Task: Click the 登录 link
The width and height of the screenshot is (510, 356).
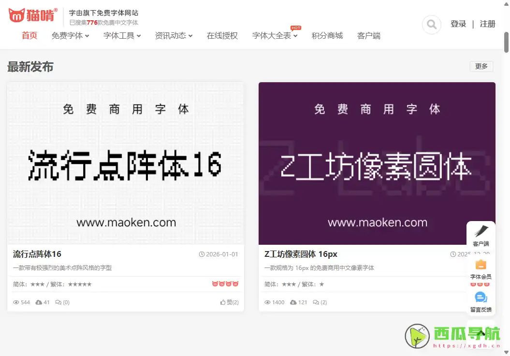Action: coord(458,24)
